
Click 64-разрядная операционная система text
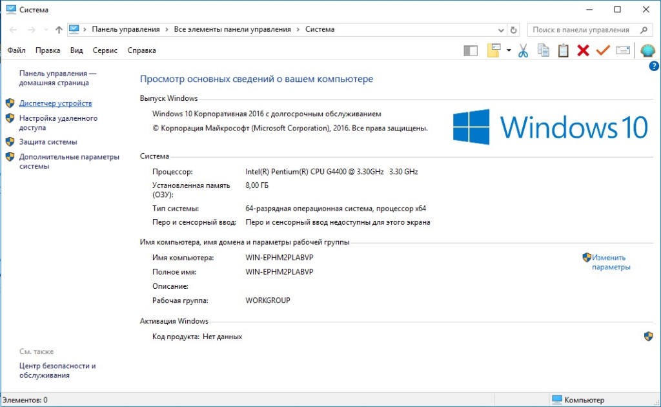[x=336, y=209]
